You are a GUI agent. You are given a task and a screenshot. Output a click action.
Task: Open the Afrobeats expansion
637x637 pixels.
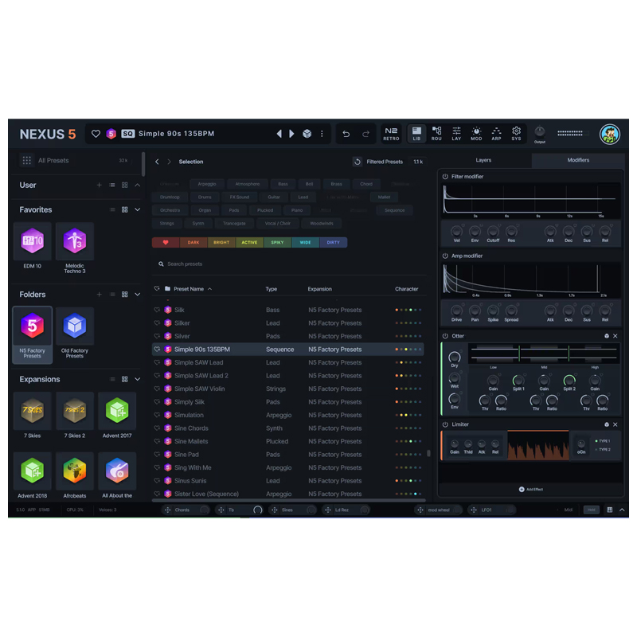pos(75,475)
